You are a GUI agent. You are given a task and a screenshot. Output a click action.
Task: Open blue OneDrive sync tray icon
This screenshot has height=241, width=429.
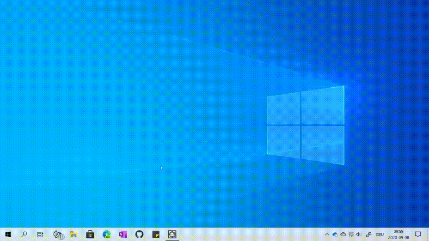pyautogui.click(x=335, y=235)
